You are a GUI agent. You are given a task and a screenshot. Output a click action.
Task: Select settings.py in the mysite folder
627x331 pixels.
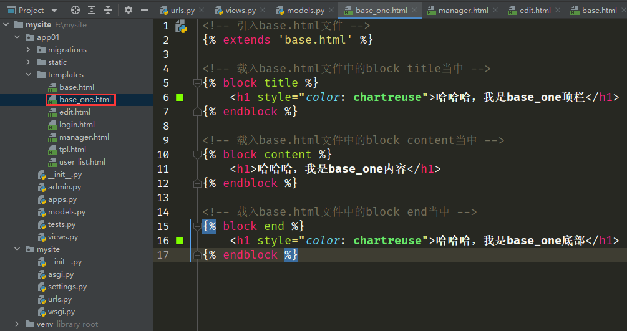point(67,287)
